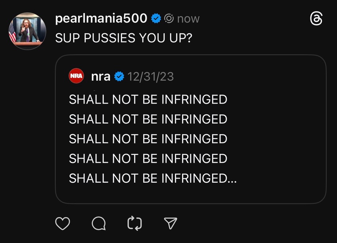Screen dimensions: 337x243
Task: Open the nra username link
Action: [x=101, y=76]
